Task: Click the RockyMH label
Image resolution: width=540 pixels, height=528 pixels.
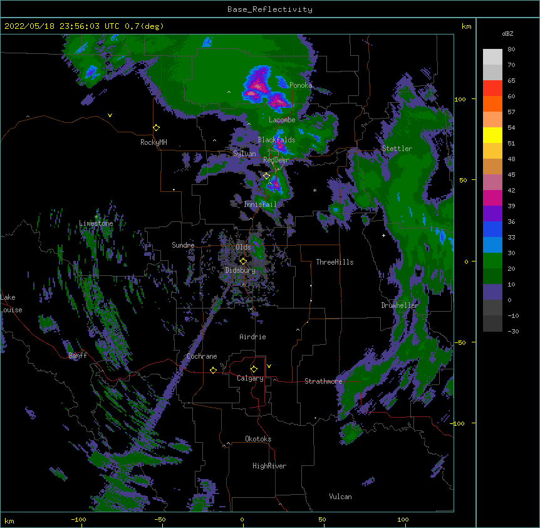Action: [x=153, y=142]
